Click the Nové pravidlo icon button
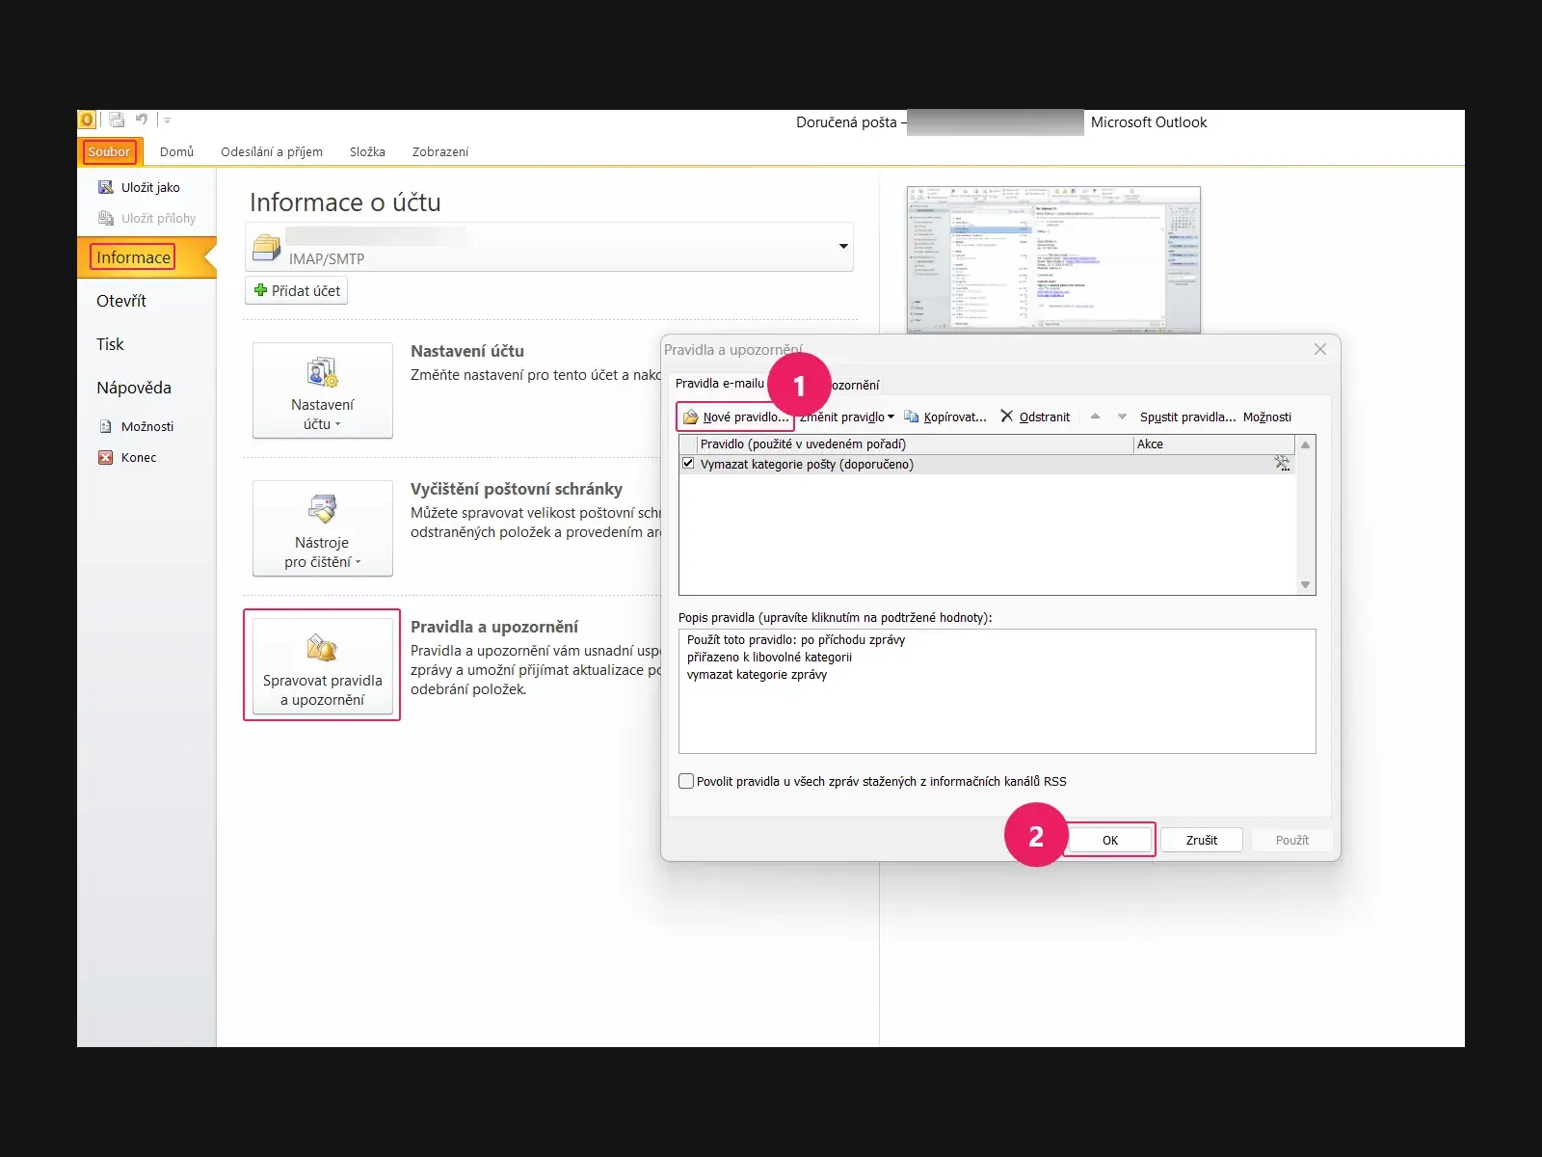The image size is (1542, 1157). coord(736,417)
